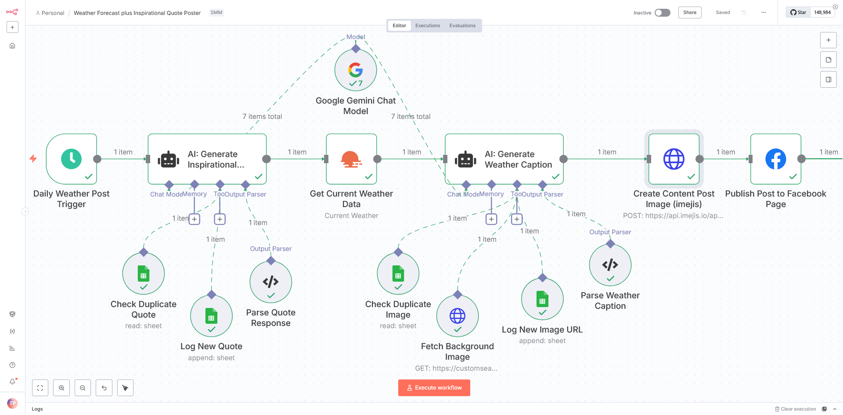Switch to the Evaluations tab
This screenshot has height=415, width=843.
462,25
